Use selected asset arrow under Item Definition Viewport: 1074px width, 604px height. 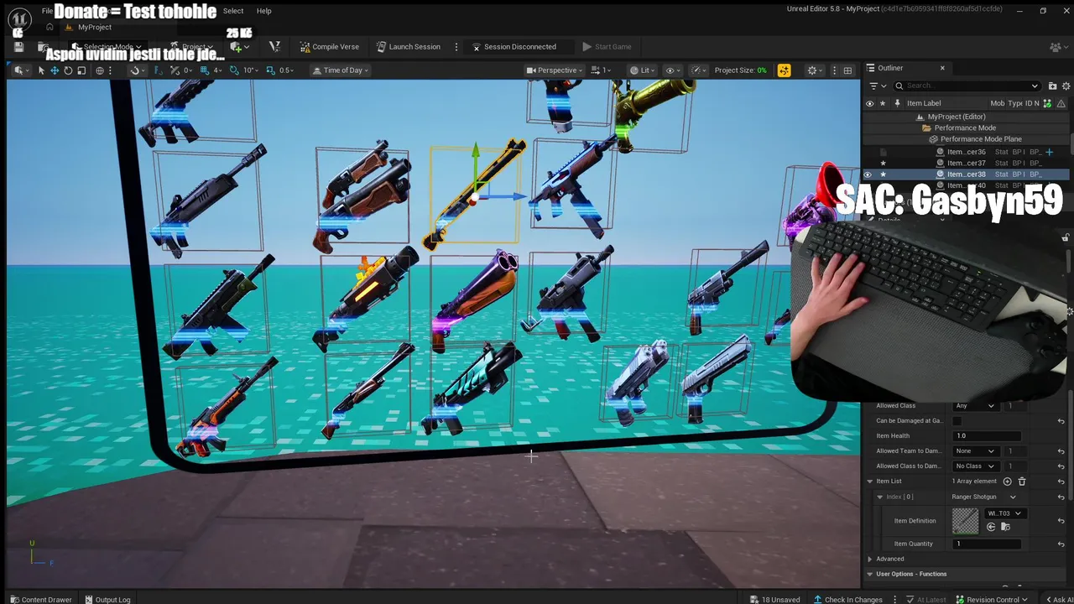[991, 527]
